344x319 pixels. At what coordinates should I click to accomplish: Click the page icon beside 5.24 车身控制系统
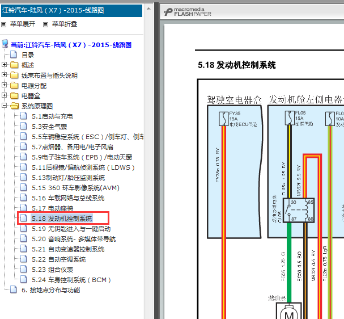(24, 279)
